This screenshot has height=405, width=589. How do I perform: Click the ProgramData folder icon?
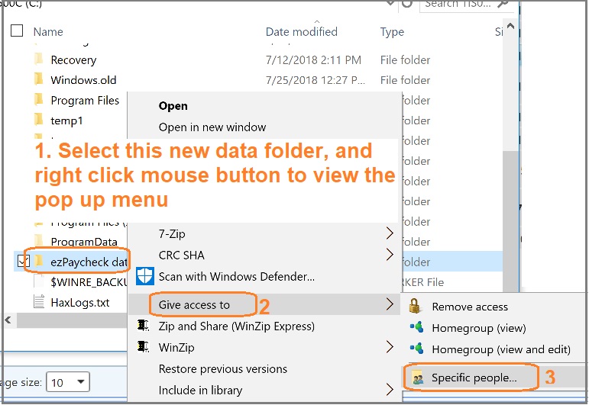click(38, 241)
